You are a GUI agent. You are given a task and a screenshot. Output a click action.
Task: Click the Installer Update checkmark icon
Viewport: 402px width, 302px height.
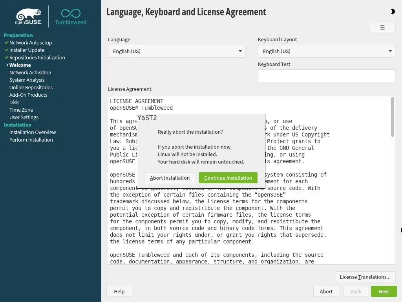click(x=6, y=50)
